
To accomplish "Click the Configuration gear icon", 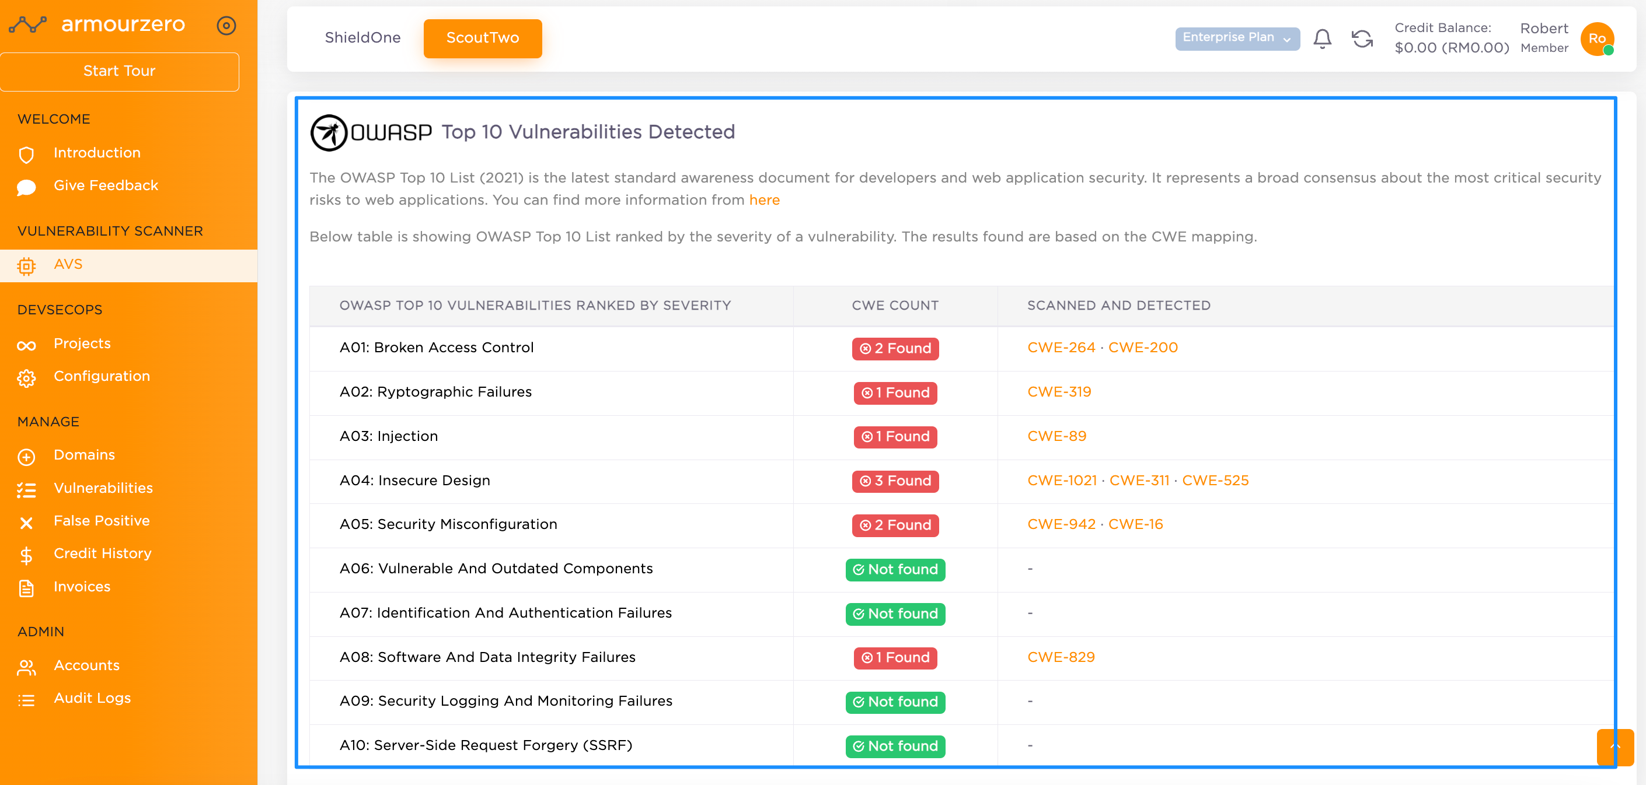I will pyautogui.click(x=26, y=378).
